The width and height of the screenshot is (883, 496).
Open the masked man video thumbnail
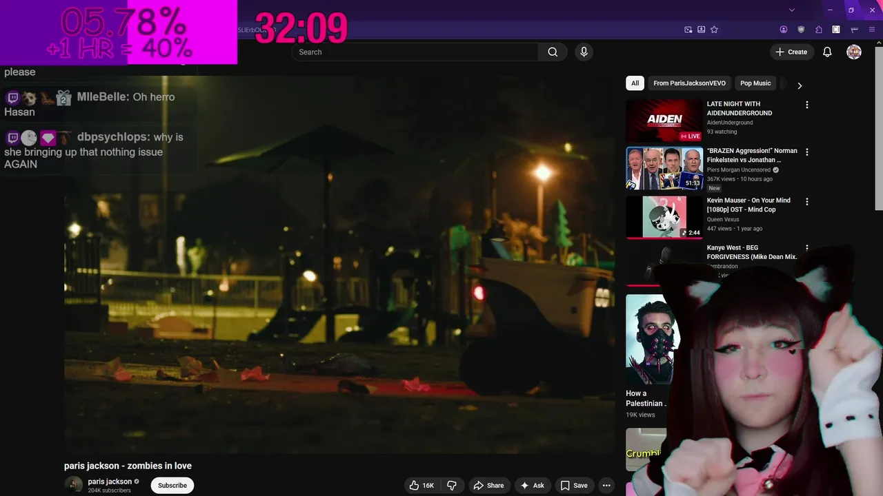[653, 339]
